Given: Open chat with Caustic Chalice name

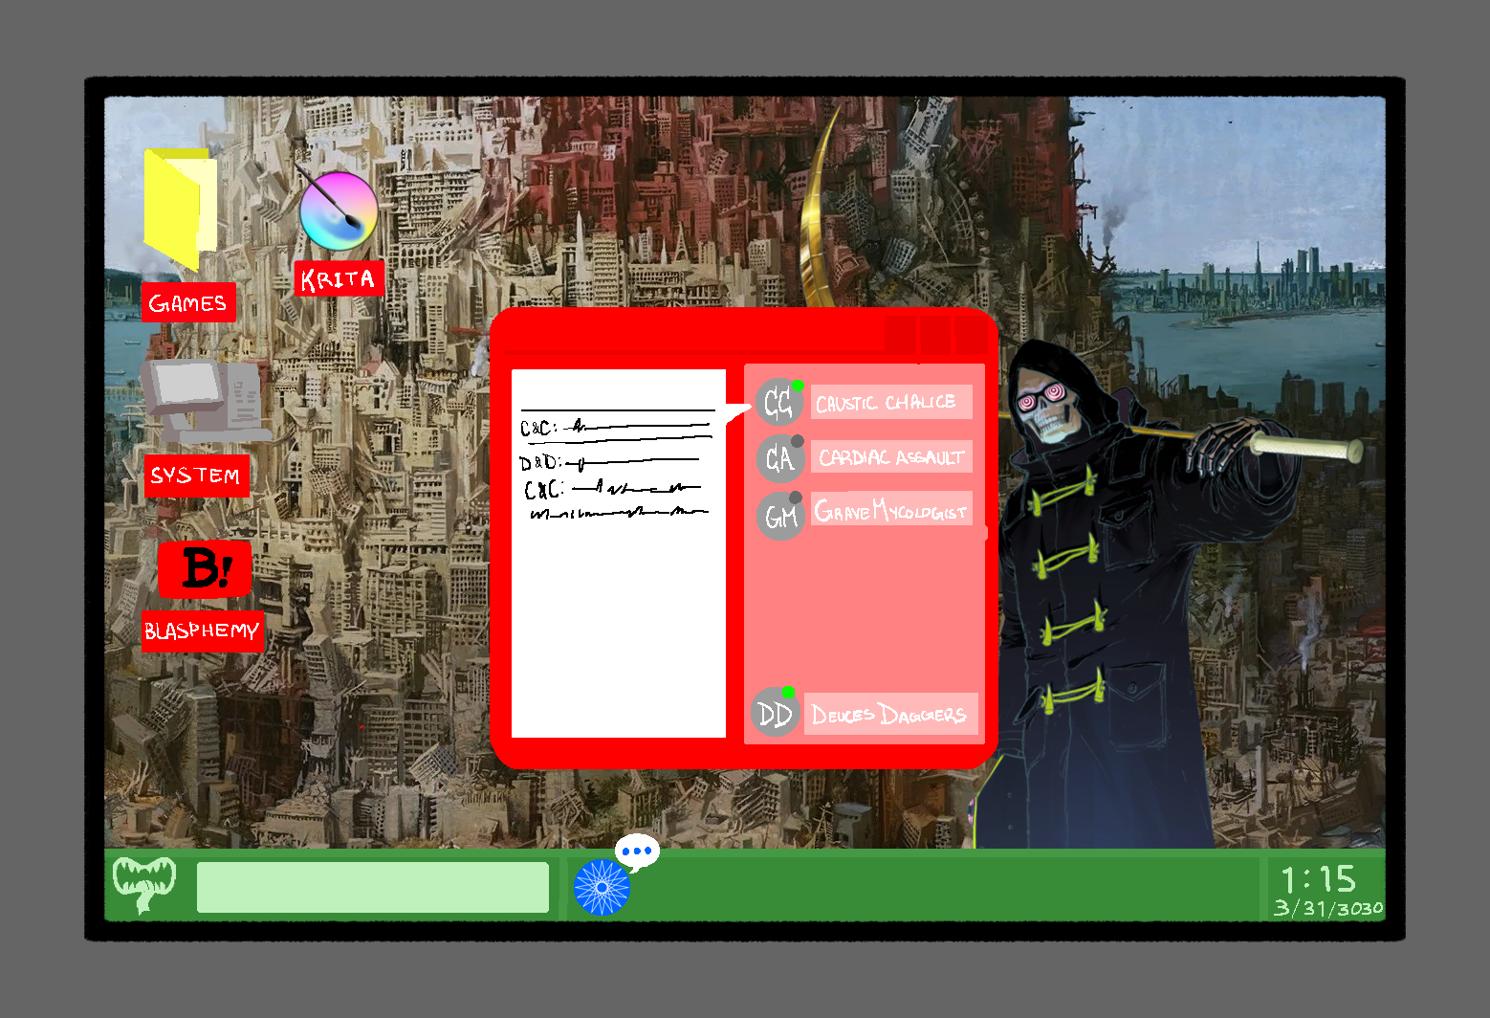Looking at the screenshot, I should 889,403.
